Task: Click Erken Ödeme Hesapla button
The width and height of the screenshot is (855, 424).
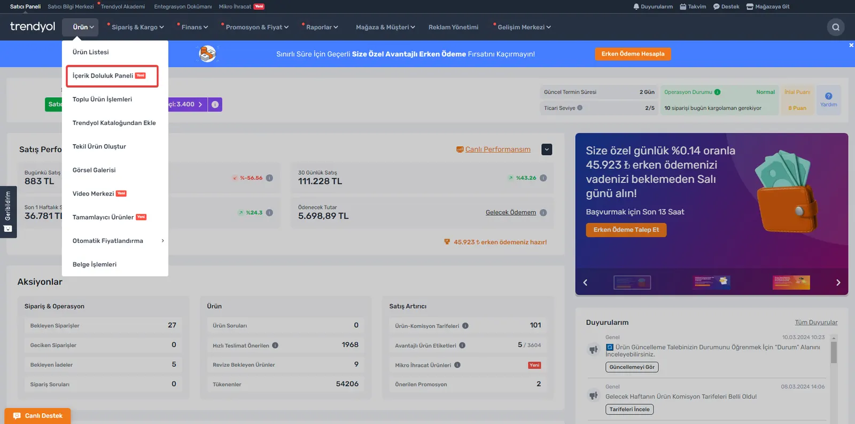Action: (x=633, y=54)
